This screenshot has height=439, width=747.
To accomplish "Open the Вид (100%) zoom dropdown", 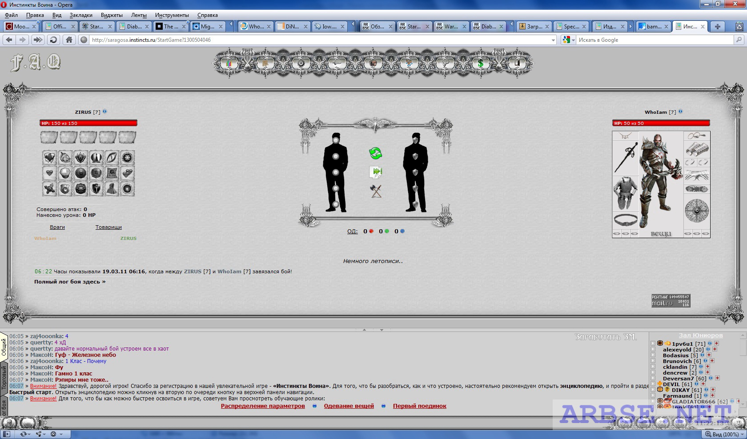I will tap(725, 434).
